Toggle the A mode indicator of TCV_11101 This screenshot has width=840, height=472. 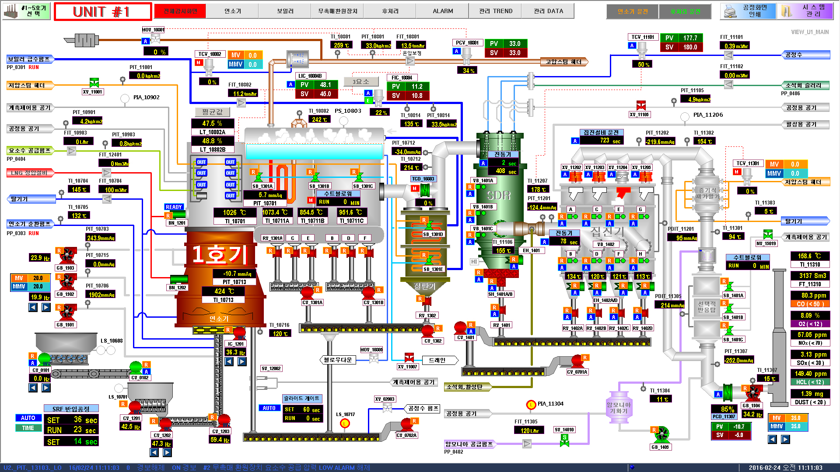(x=632, y=45)
